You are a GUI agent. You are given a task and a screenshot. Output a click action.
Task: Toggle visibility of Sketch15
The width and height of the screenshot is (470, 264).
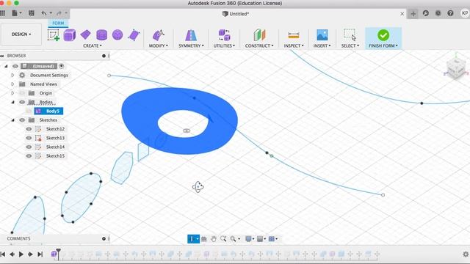point(29,156)
